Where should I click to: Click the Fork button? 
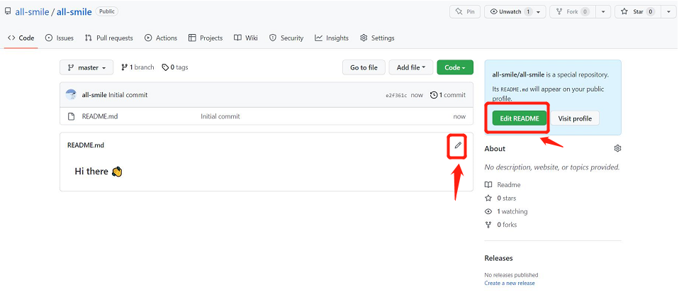[573, 12]
